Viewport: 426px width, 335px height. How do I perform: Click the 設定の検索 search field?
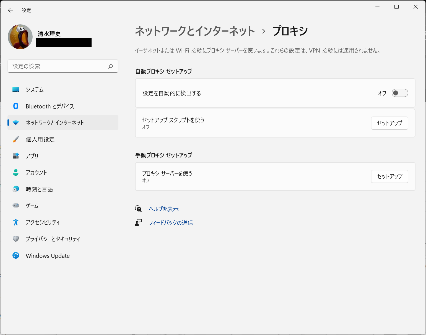(x=59, y=66)
